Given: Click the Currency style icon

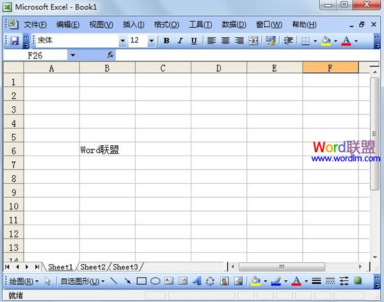Looking at the screenshot, I should (271, 41).
